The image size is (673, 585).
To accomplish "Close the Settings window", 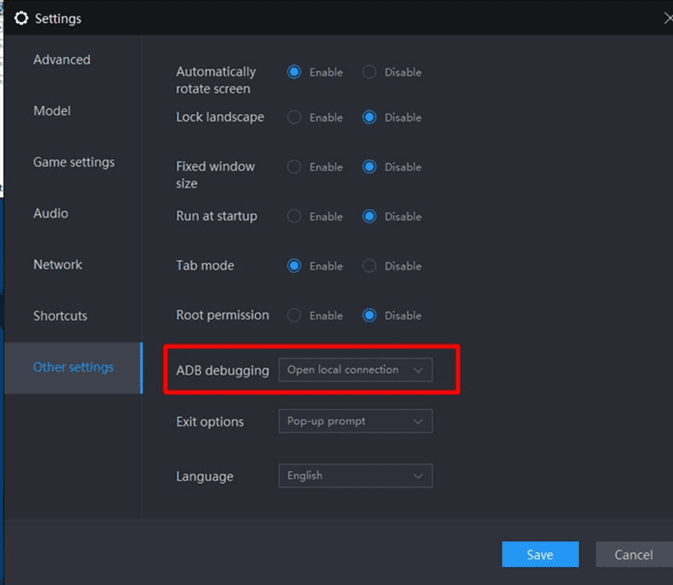I will click(x=667, y=19).
